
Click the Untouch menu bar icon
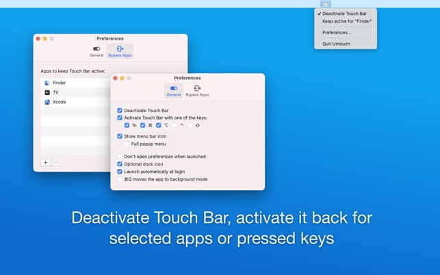tap(326, 4)
